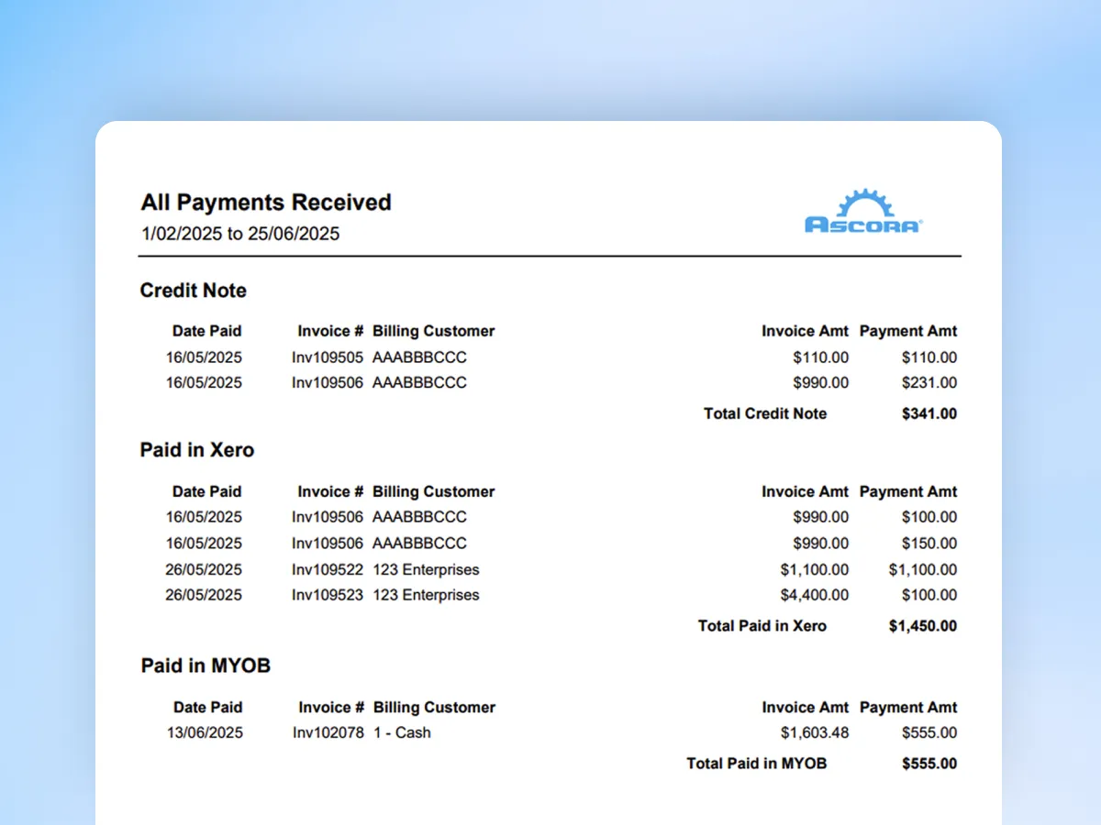The height and width of the screenshot is (825, 1101).
Task: Click the Credit Note section heading
Action: click(194, 291)
